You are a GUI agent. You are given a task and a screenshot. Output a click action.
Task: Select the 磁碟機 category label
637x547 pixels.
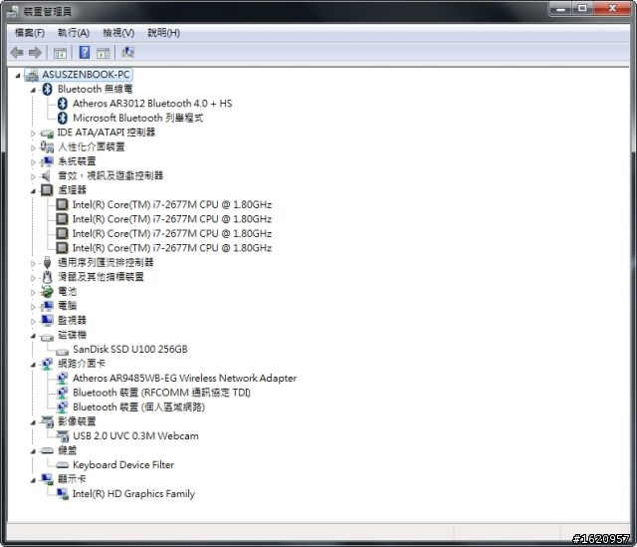[x=72, y=335]
